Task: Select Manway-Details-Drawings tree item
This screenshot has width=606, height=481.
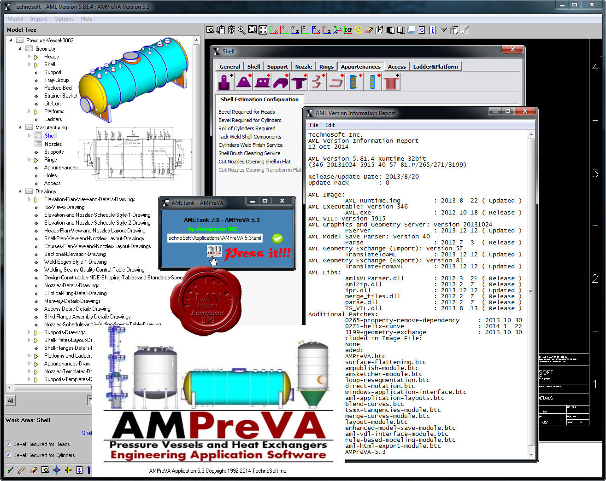Action: coord(72,301)
